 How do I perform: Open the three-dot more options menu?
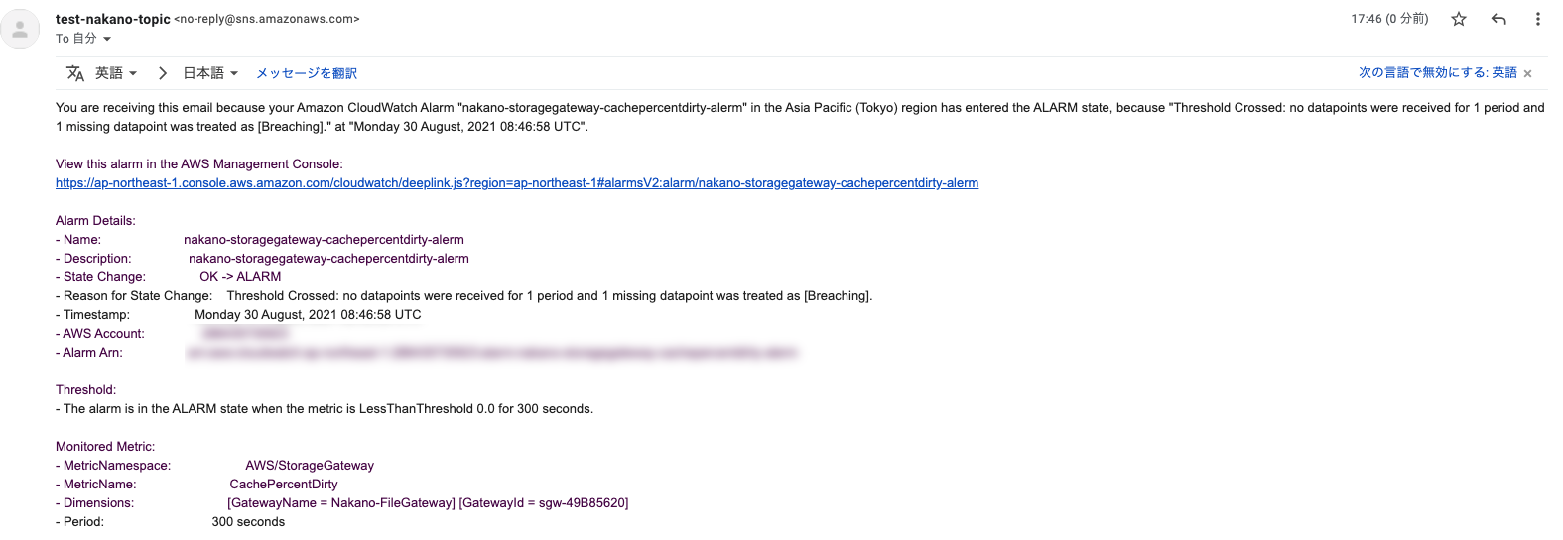tap(1537, 19)
